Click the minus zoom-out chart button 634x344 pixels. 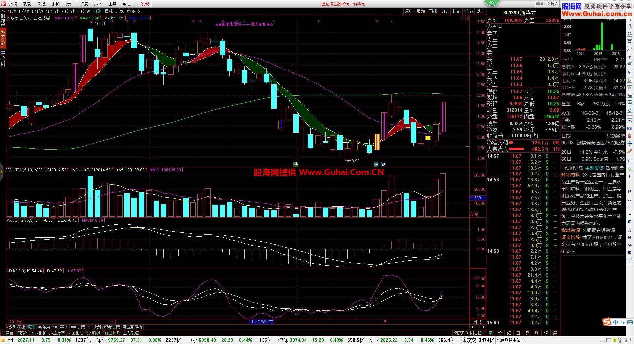[477, 327]
